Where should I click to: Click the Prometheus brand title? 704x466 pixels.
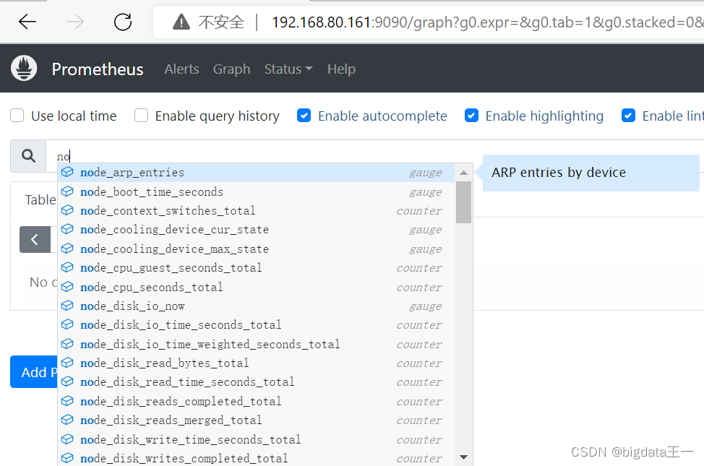[98, 69]
